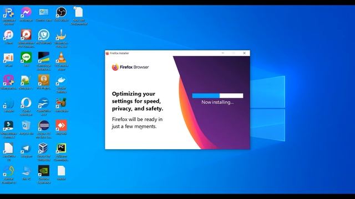
Task: Open the OpenOffice desktop shortcut
Action: [44, 107]
